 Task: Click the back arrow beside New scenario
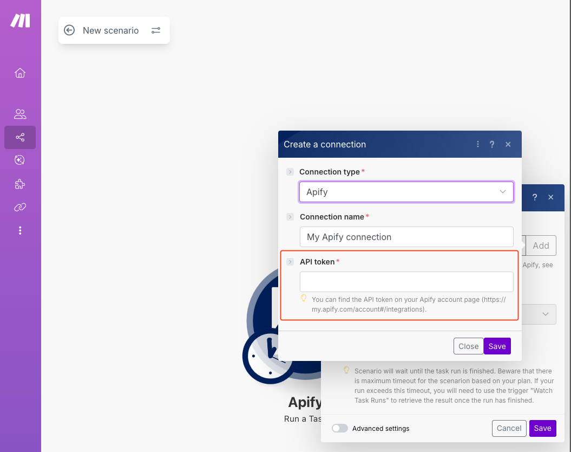click(x=69, y=30)
